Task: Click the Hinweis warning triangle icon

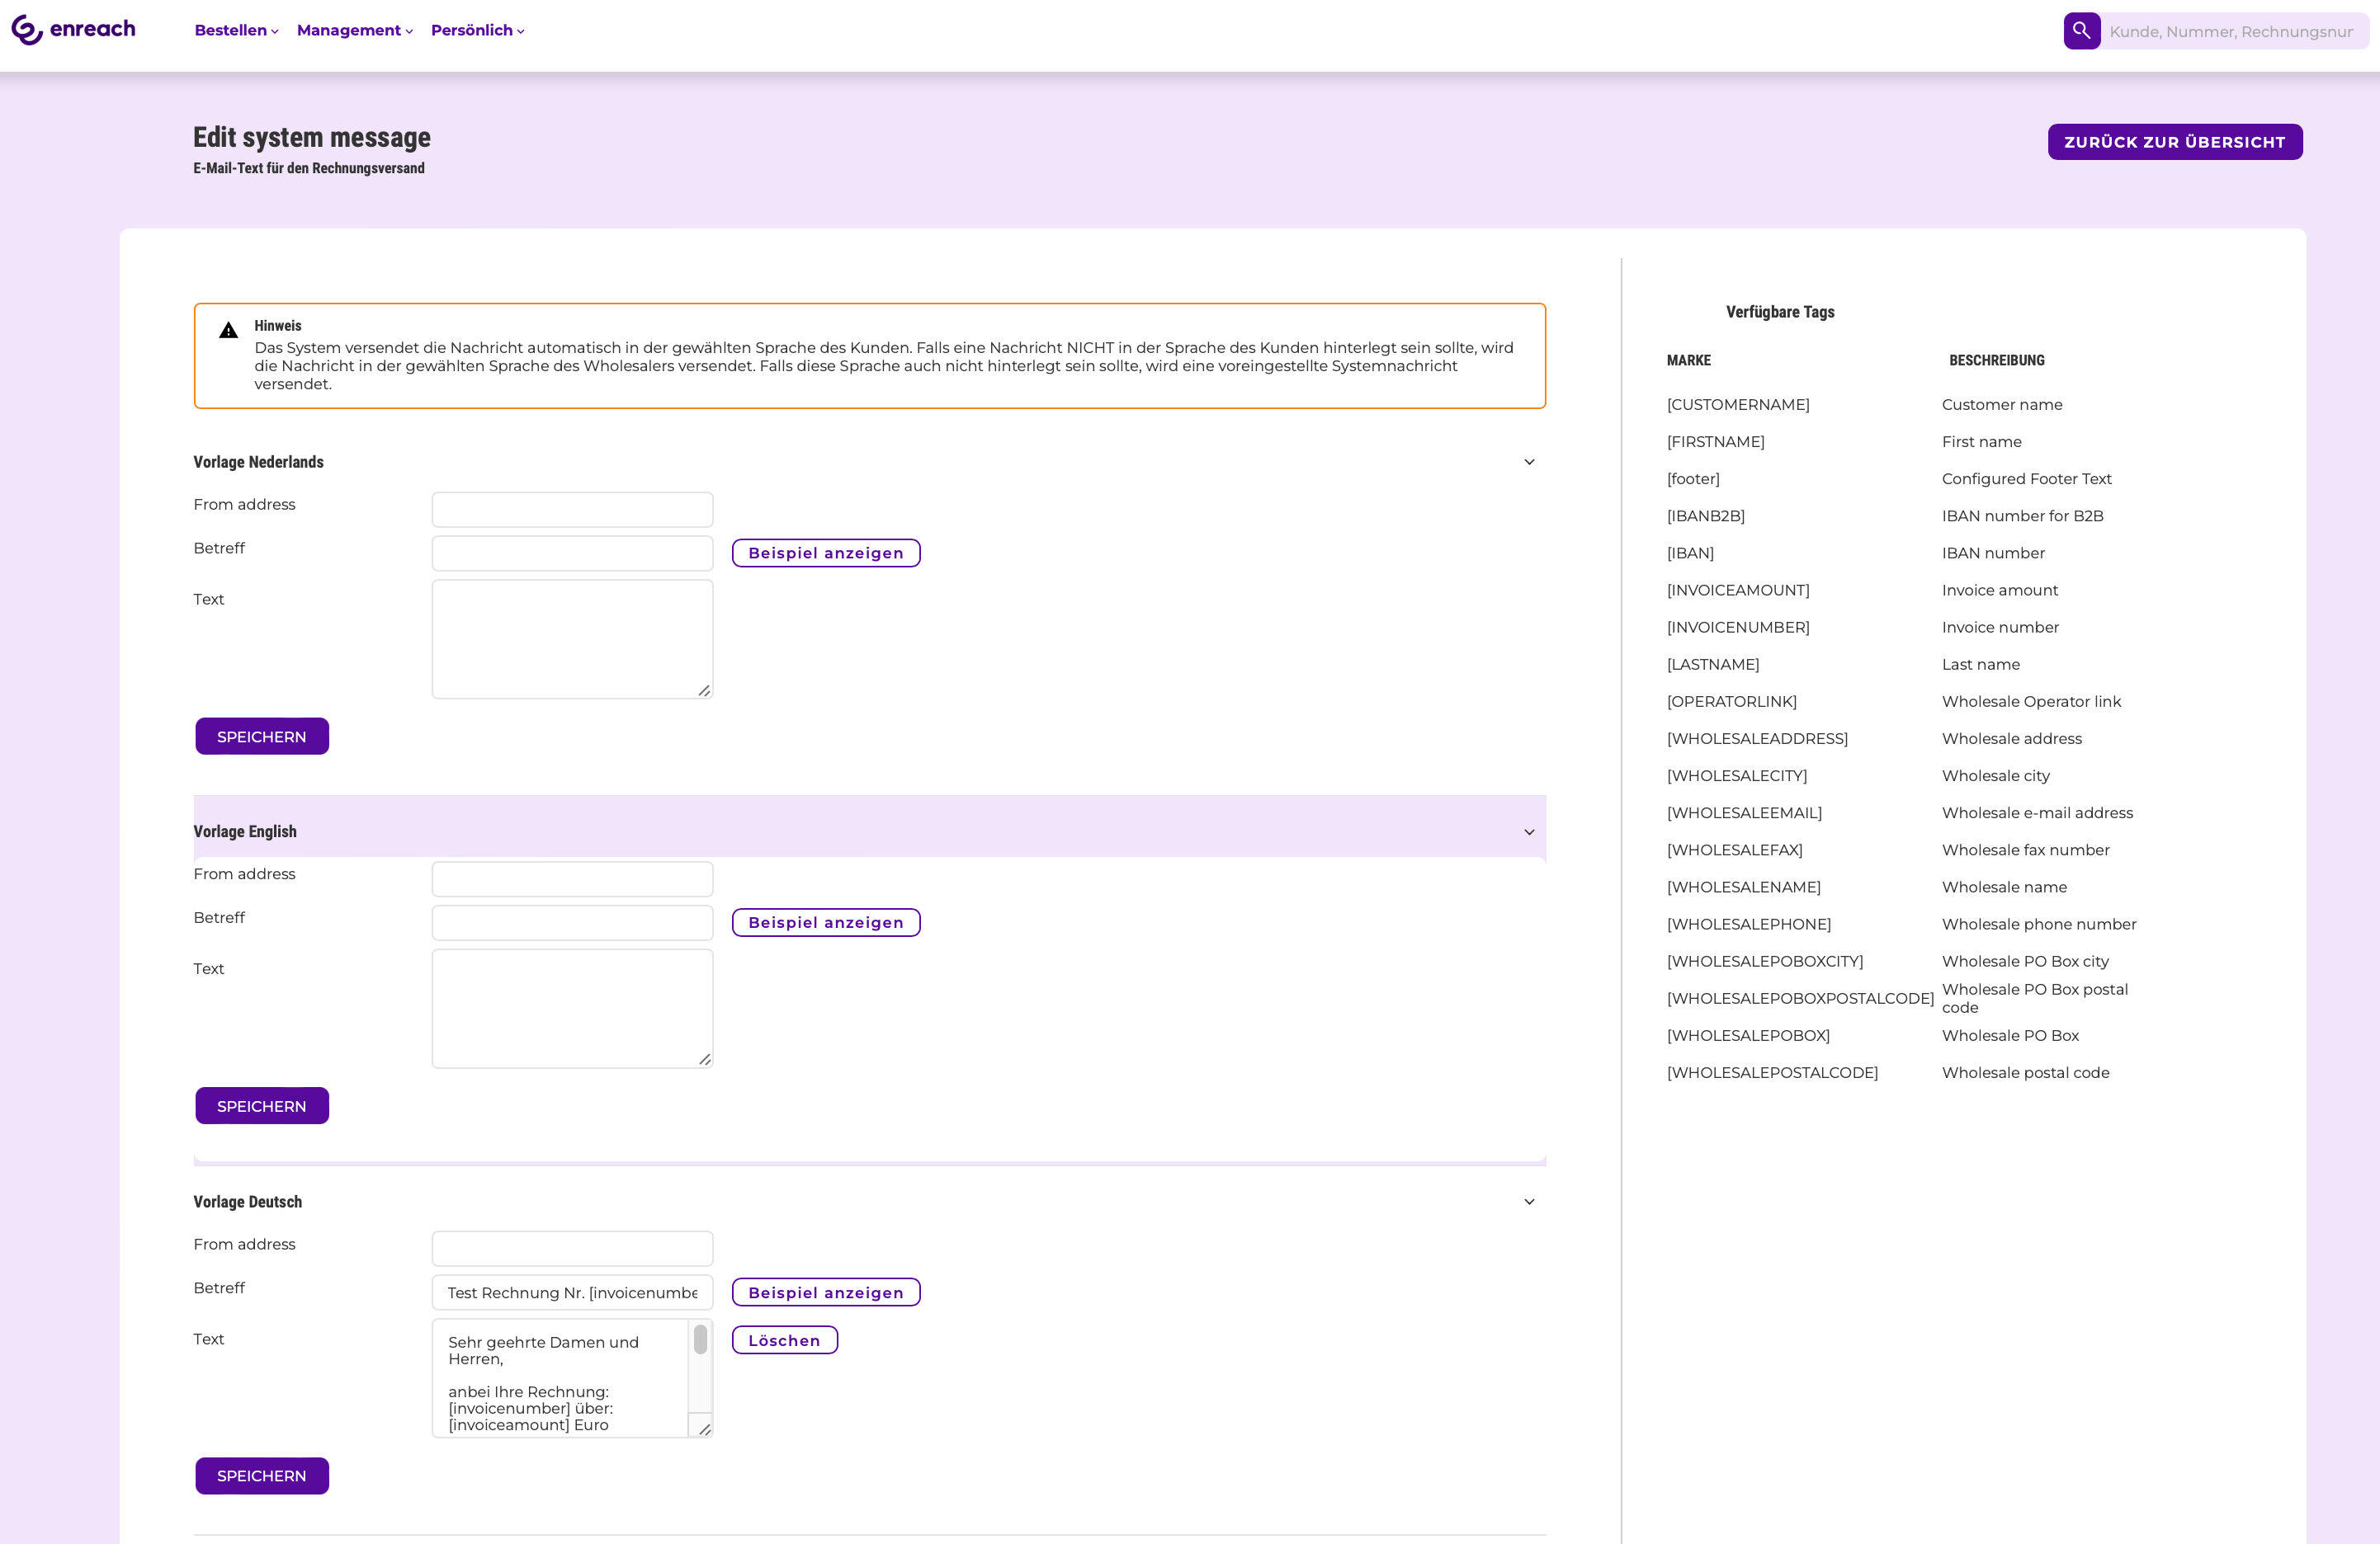Action: pyautogui.click(x=229, y=331)
